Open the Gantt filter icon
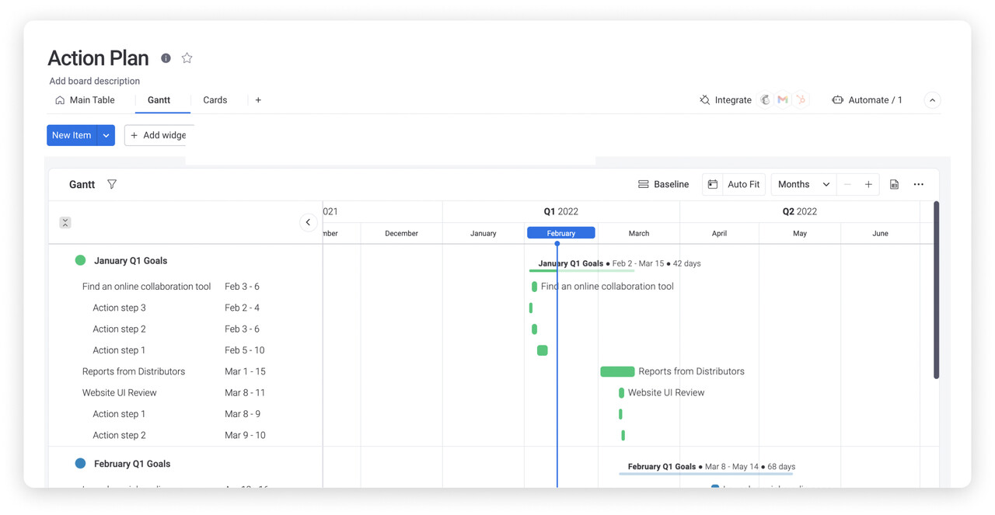This screenshot has height=515, width=995. click(x=112, y=184)
